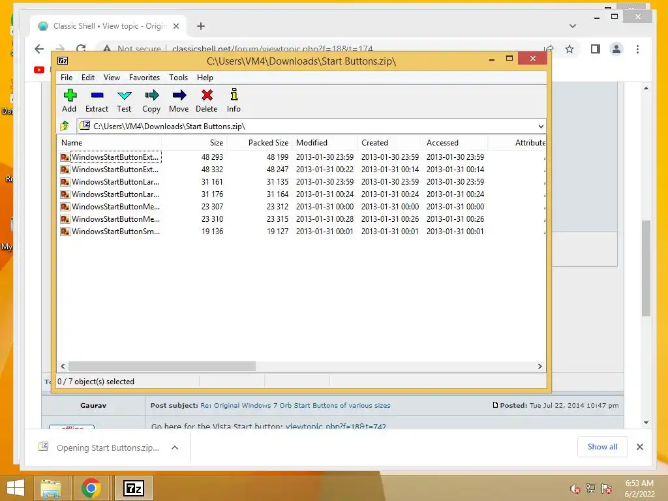Switch to the Classic Shell tab
Screen dimensions: 668x501
[x=109, y=26]
